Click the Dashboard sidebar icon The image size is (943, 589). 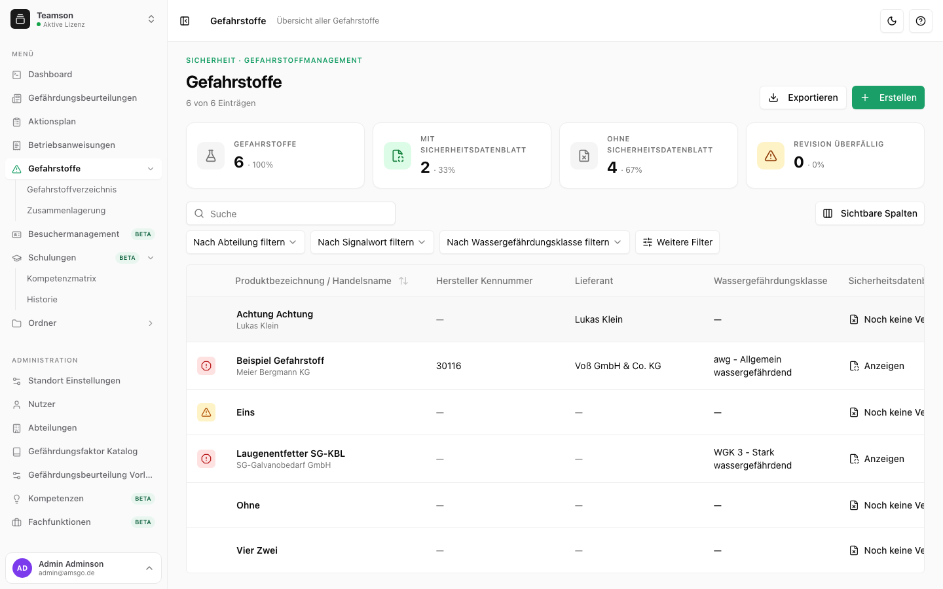[x=17, y=75]
